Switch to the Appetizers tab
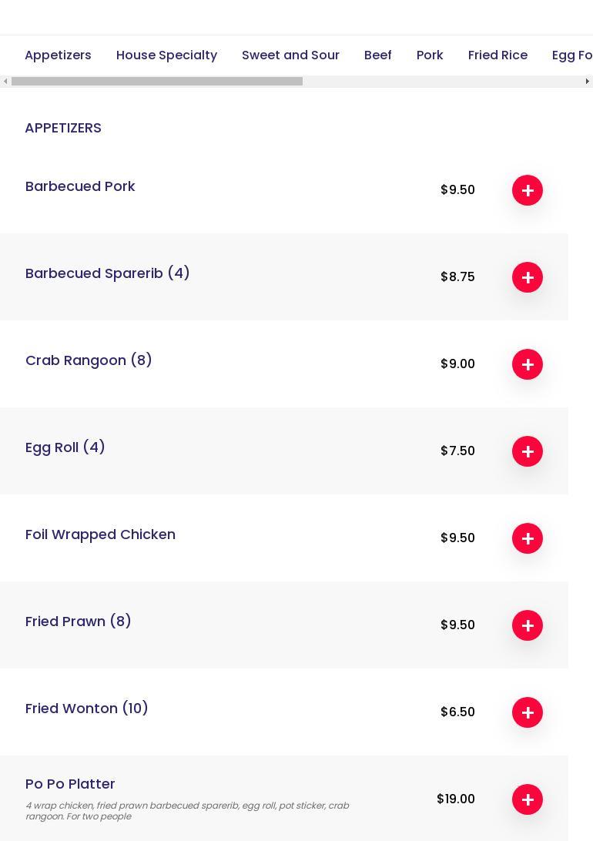 point(58,55)
